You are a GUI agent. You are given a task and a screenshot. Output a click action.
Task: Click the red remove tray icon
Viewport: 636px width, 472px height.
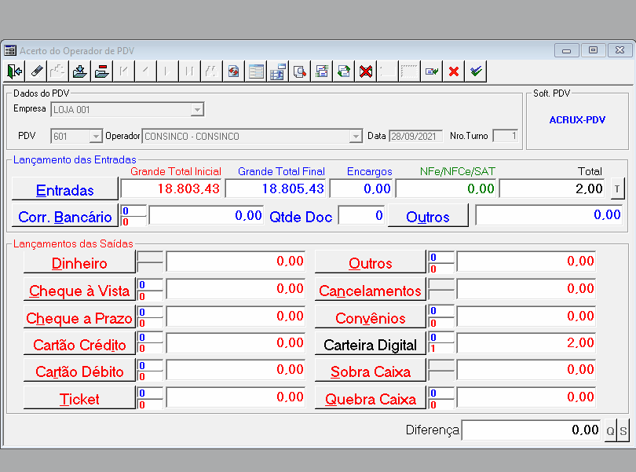click(102, 71)
